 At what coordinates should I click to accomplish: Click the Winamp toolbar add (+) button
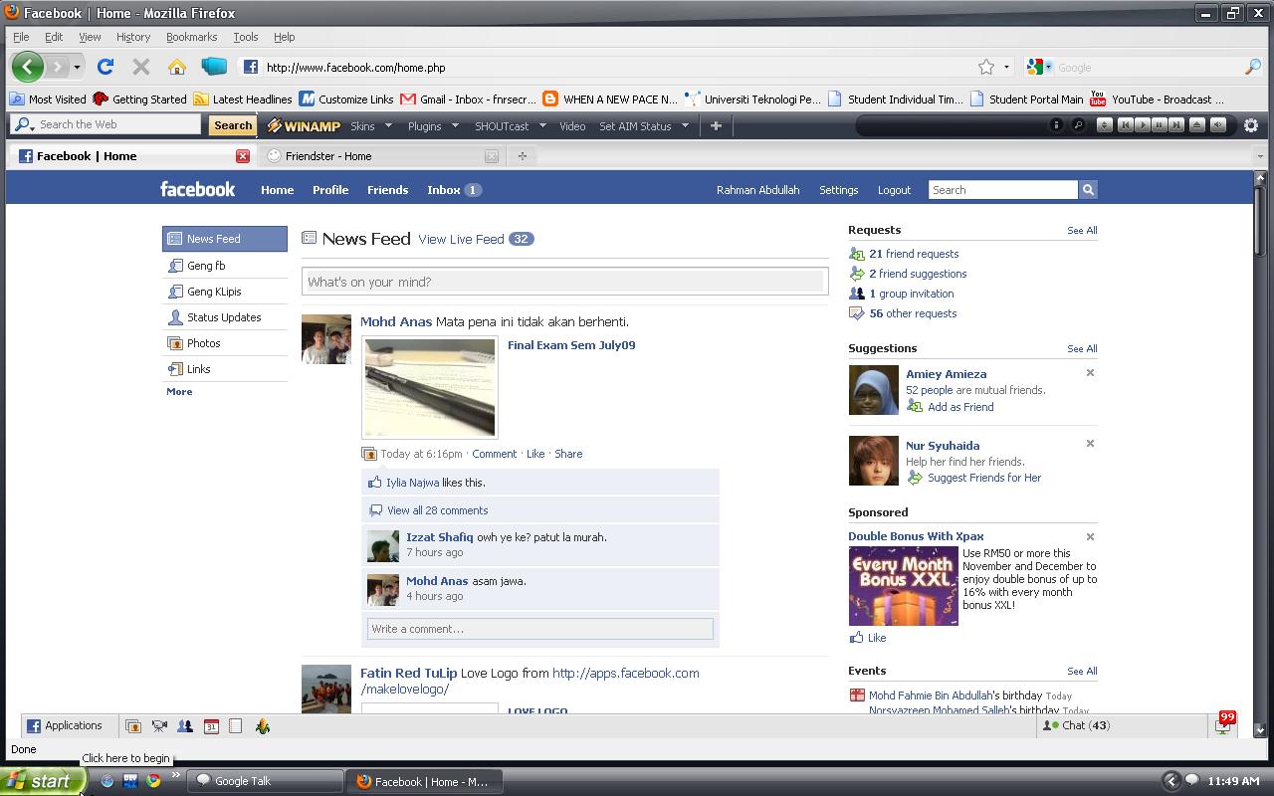click(x=716, y=125)
